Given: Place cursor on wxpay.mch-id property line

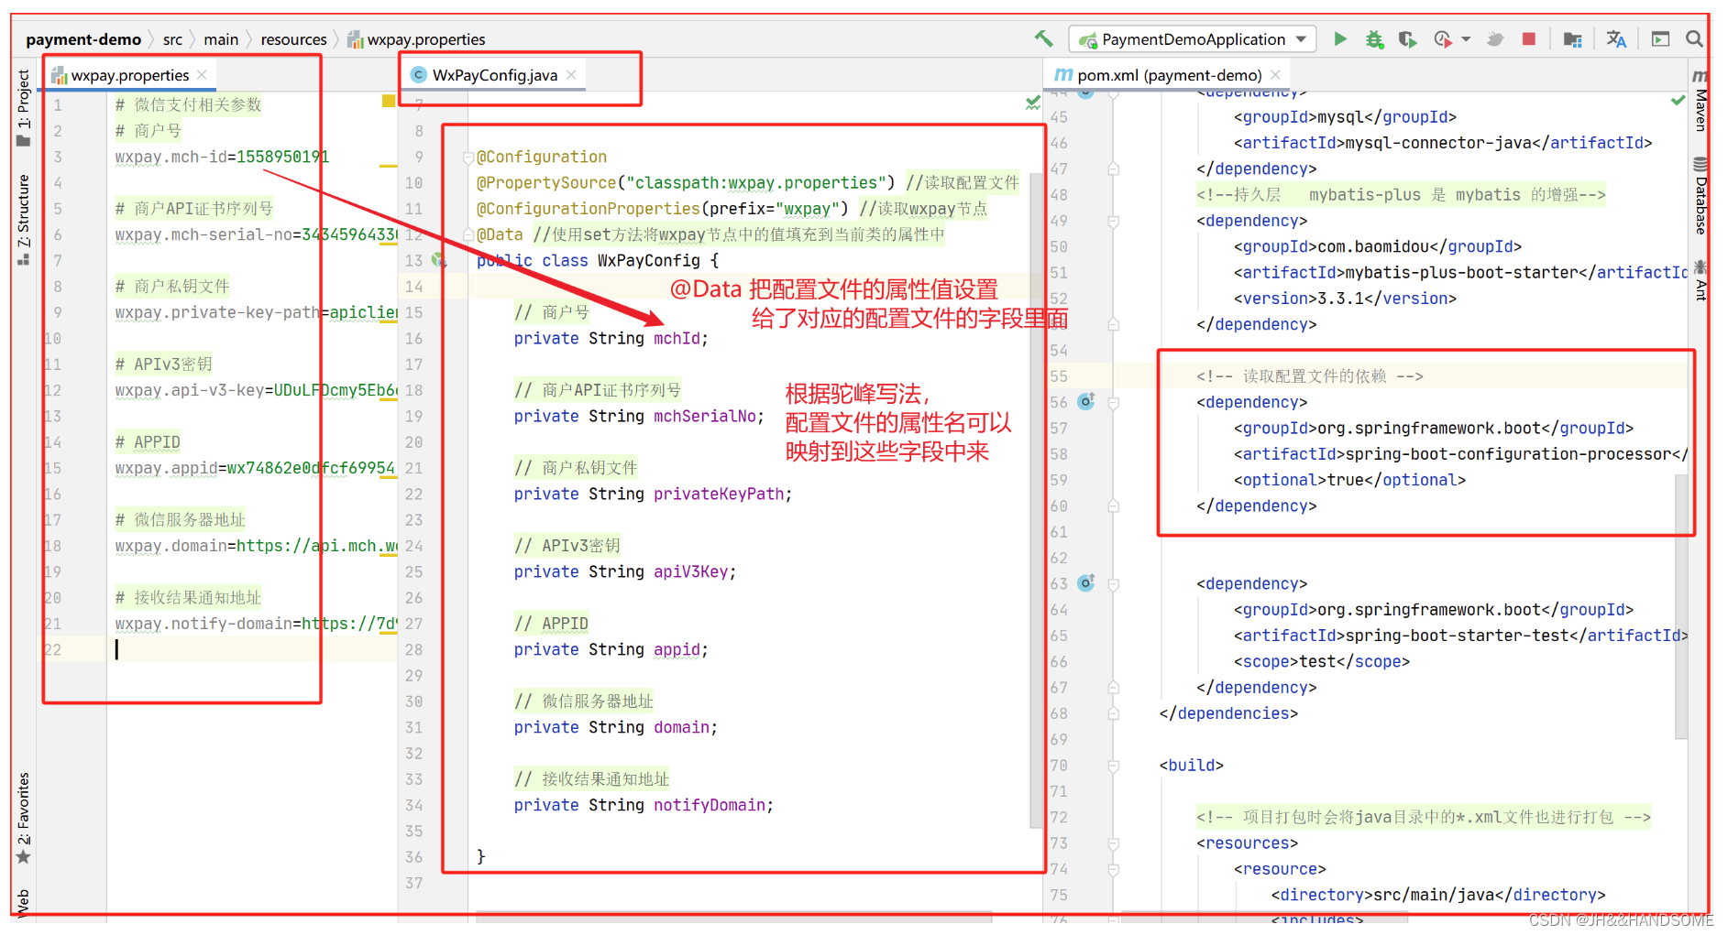Looking at the screenshot, I should 222,157.
